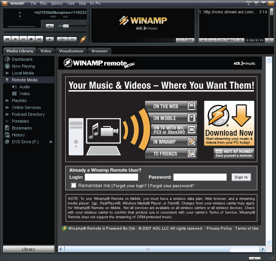
Task: Switch to the Video tab
Action: point(45,51)
